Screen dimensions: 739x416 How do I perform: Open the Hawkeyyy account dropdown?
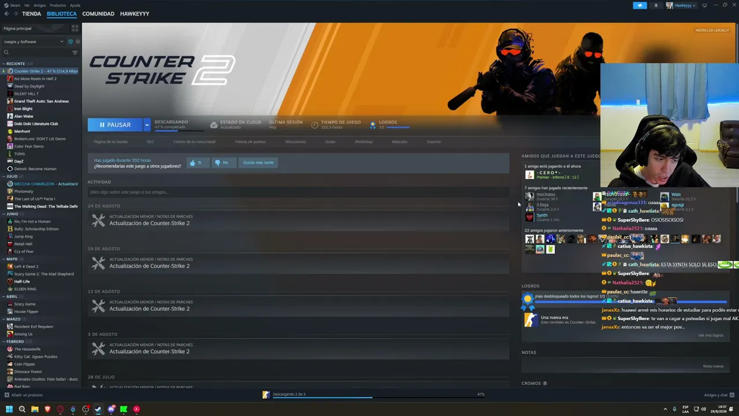pyautogui.click(x=681, y=5)
